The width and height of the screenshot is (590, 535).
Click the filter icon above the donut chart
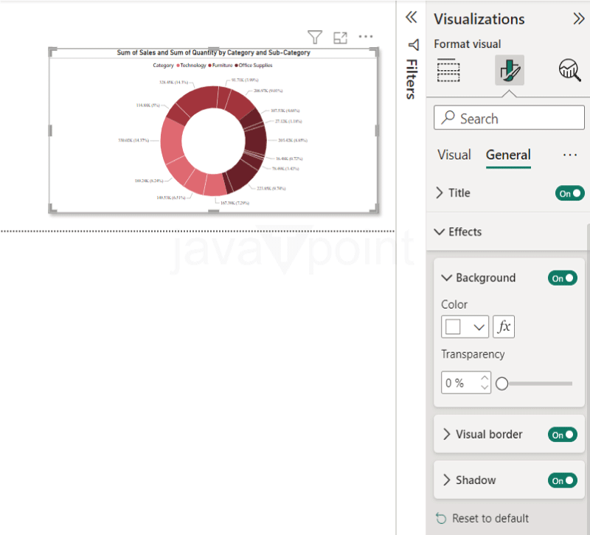315,38
